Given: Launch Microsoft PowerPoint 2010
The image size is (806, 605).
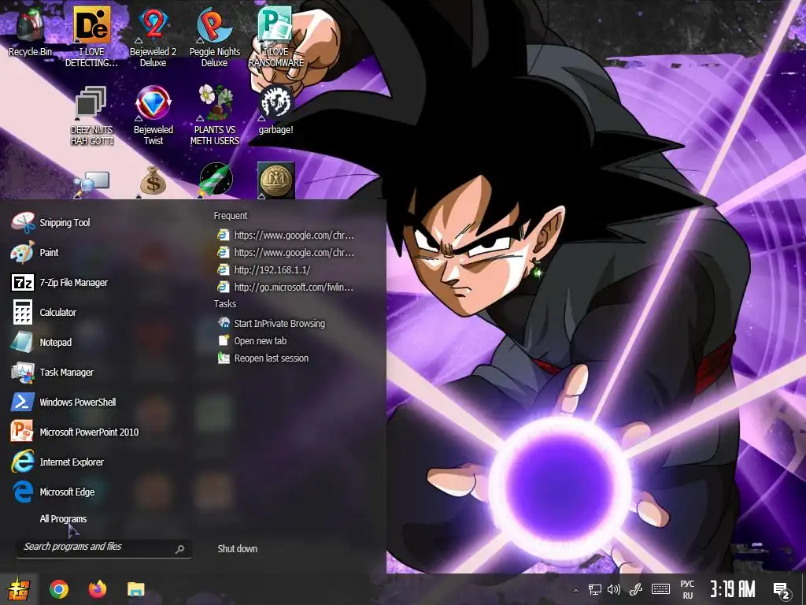Looking at the screenshot, I should (x=75, y=432).
